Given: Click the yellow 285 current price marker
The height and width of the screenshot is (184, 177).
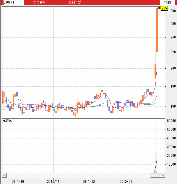Looking at the screenshot, I should tap(164, 8).
